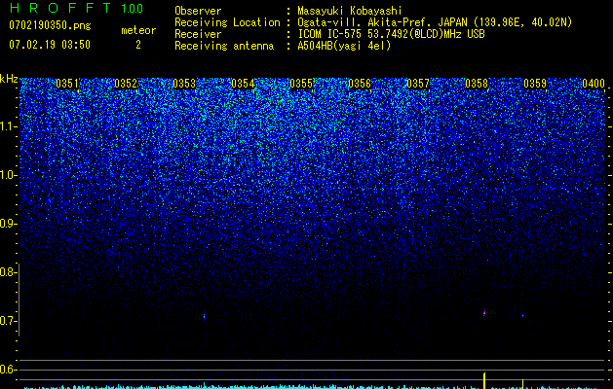Click the receiver text ICOM IC-575 53.7492 MHz USB
The image size is (613, 389).
391,34
